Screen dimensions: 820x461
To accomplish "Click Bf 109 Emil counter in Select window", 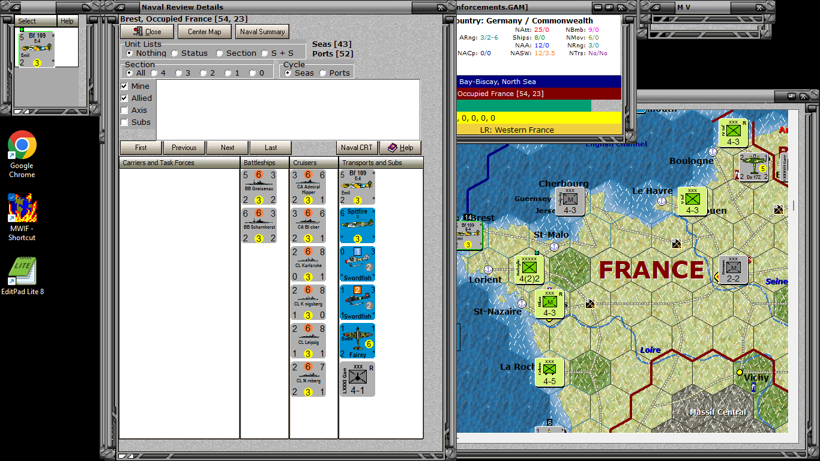I will [x=37, y=49].
